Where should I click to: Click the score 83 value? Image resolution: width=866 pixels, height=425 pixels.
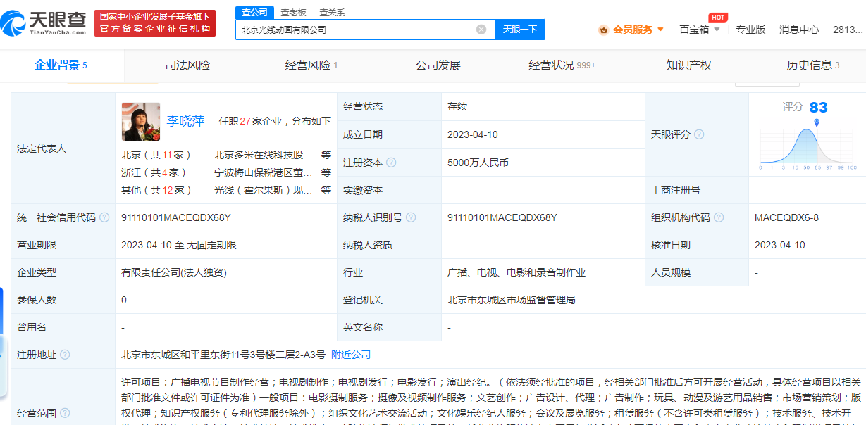point(818,107)
